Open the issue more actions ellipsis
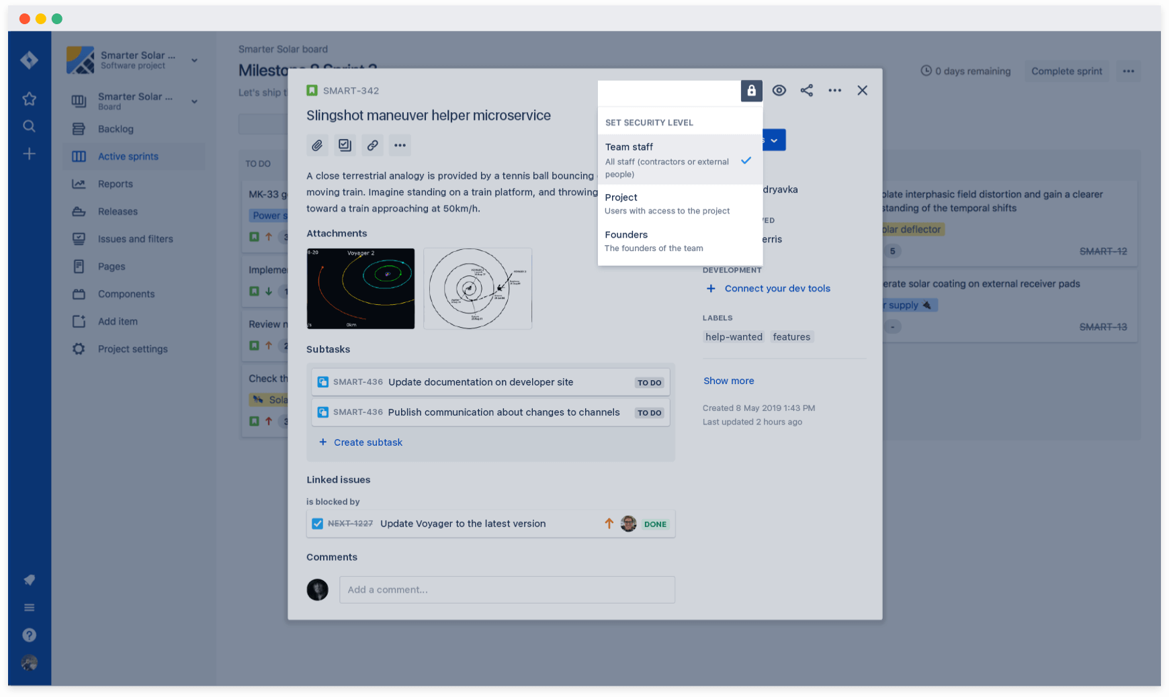 [400, 145]
